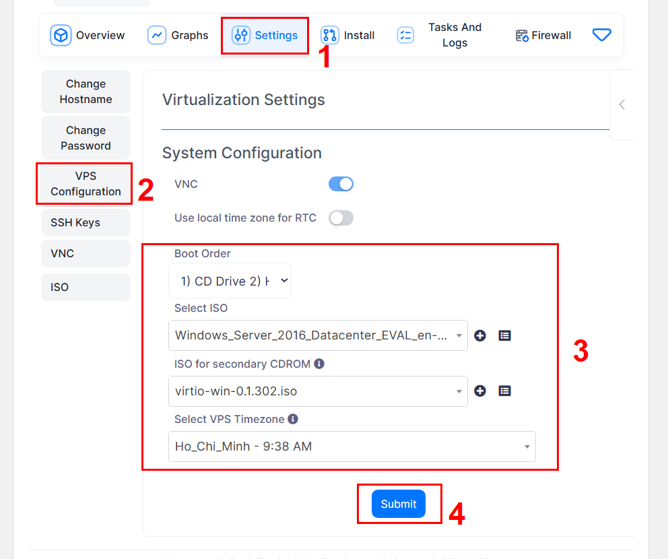Open SSH Keys in sidebar
The image size is (668, 559).
[86, 222]
